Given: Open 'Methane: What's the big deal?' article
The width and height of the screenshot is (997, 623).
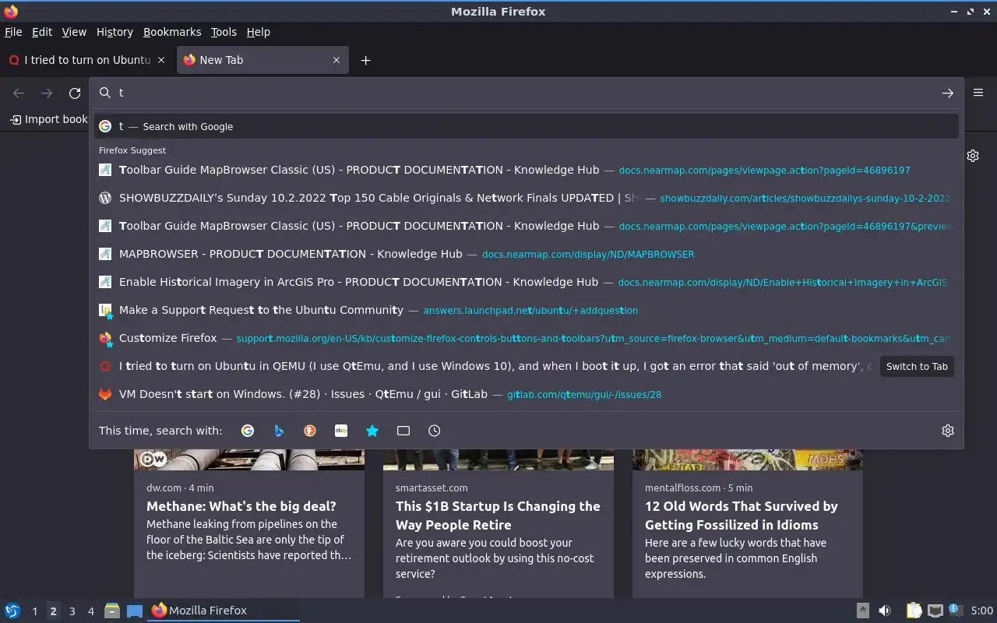Looking at the screenshot, I should click(241, 506).
